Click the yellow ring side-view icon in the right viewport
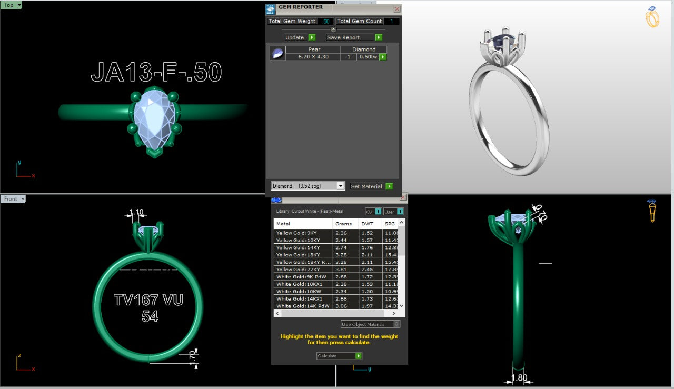The image size is (674, 389). tap(652, 211)
